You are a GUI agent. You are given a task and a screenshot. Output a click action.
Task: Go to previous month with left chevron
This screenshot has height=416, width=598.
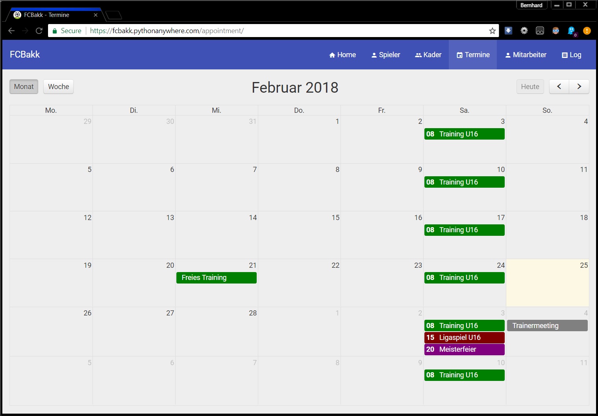(x=559, y=87)
